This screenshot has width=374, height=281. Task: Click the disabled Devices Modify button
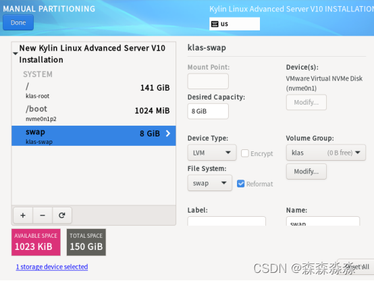[306, 103]
